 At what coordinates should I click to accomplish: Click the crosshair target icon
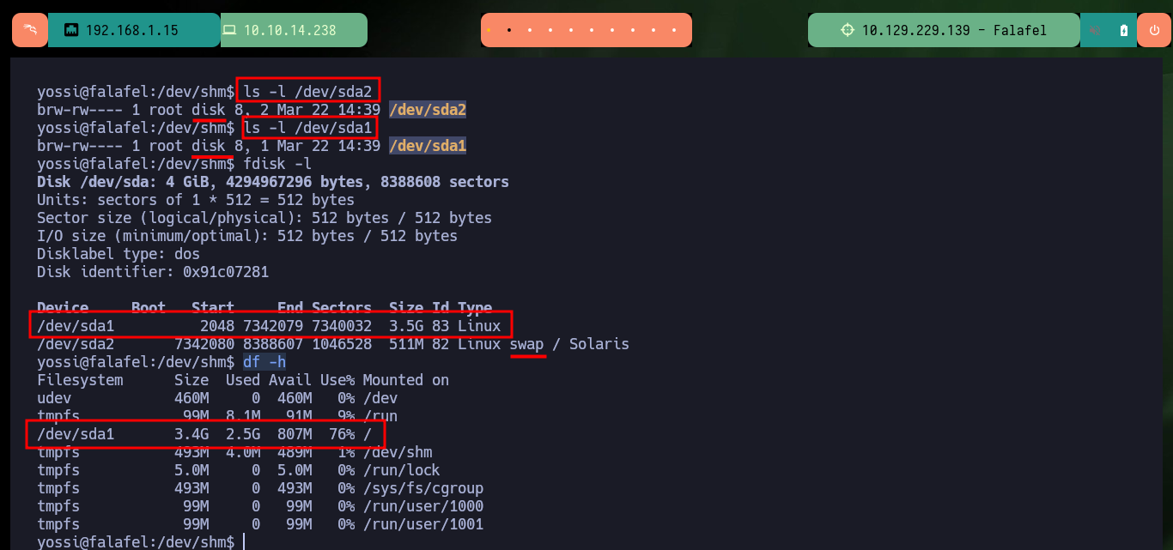[x=848, y=30]
